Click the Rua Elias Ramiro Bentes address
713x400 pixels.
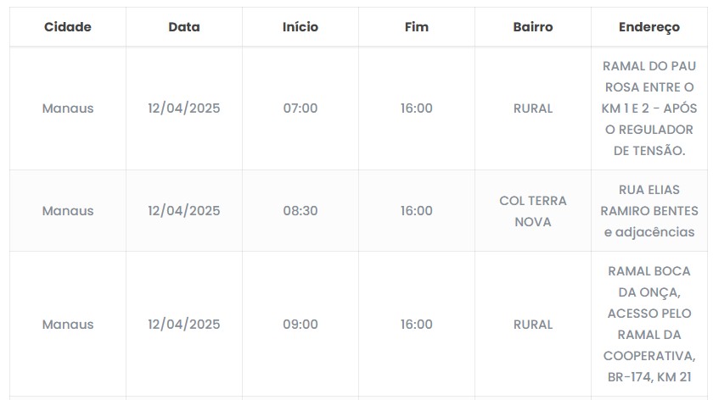[649, 211]
